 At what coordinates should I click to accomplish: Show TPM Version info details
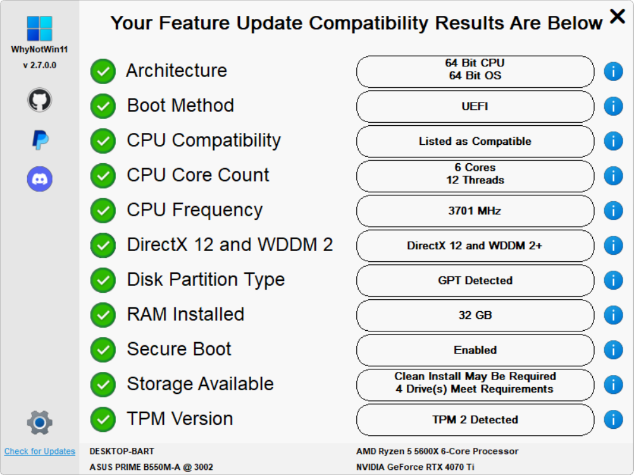pos(613,419)
